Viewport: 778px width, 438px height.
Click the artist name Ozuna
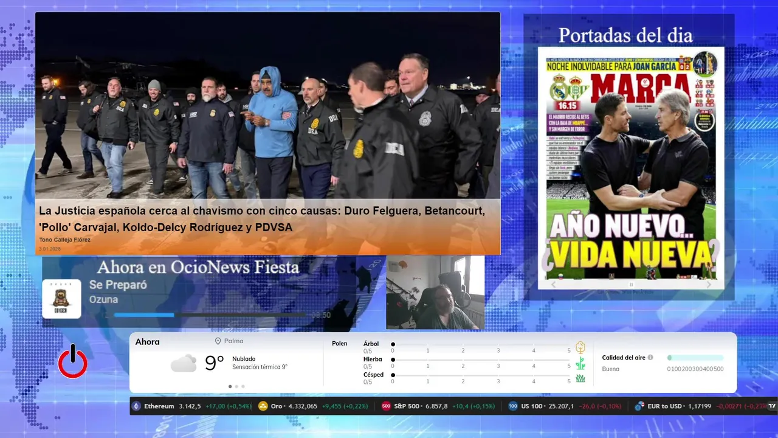[x=103, y=300]
